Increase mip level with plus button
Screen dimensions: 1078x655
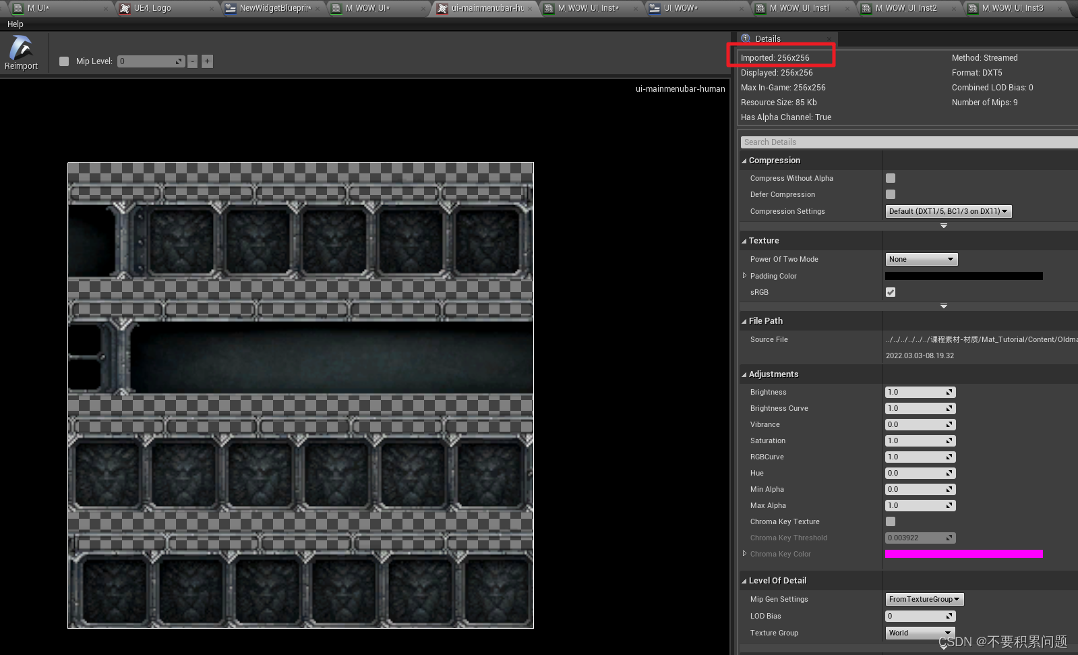click(208, 61)
